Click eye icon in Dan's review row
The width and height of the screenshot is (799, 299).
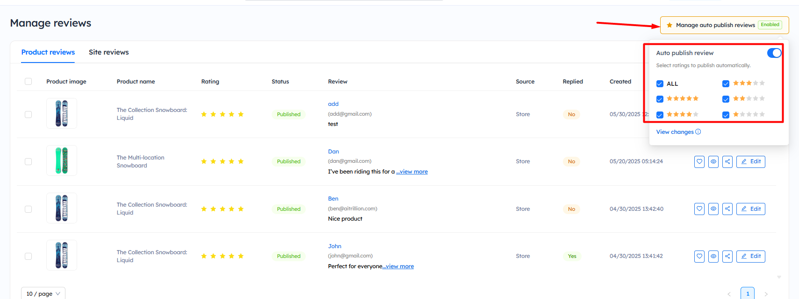pos(713,162)
